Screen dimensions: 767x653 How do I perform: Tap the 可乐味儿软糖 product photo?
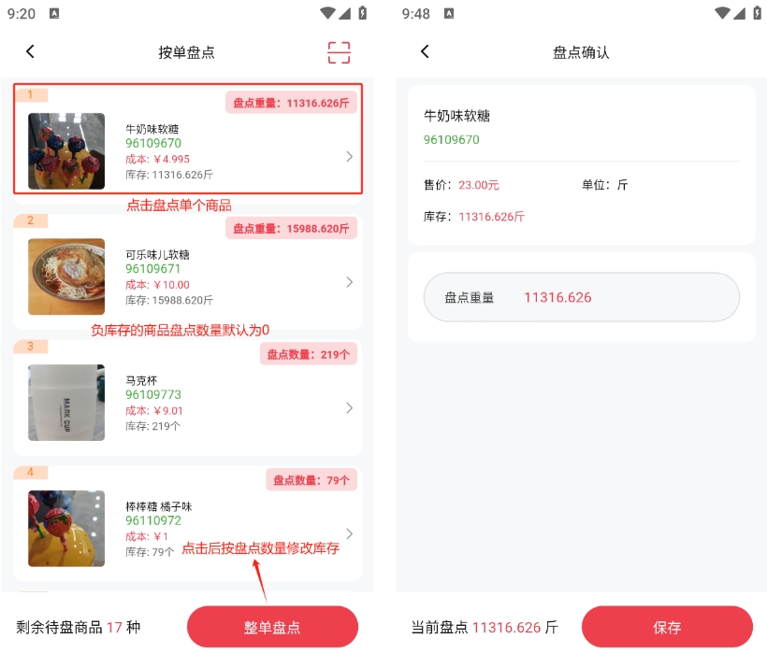pyautogui.click(x=66, y=277)
